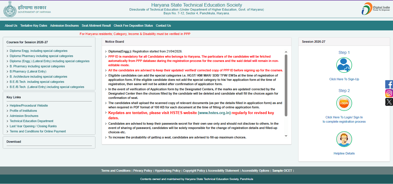Open the Accessibility Options footer link
The height and width of the screenshot is (184, 393).
coord(255,171)
